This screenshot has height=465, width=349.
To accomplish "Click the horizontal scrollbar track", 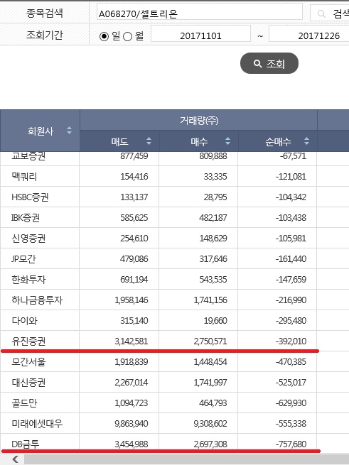I will click(x=186, y=459).
